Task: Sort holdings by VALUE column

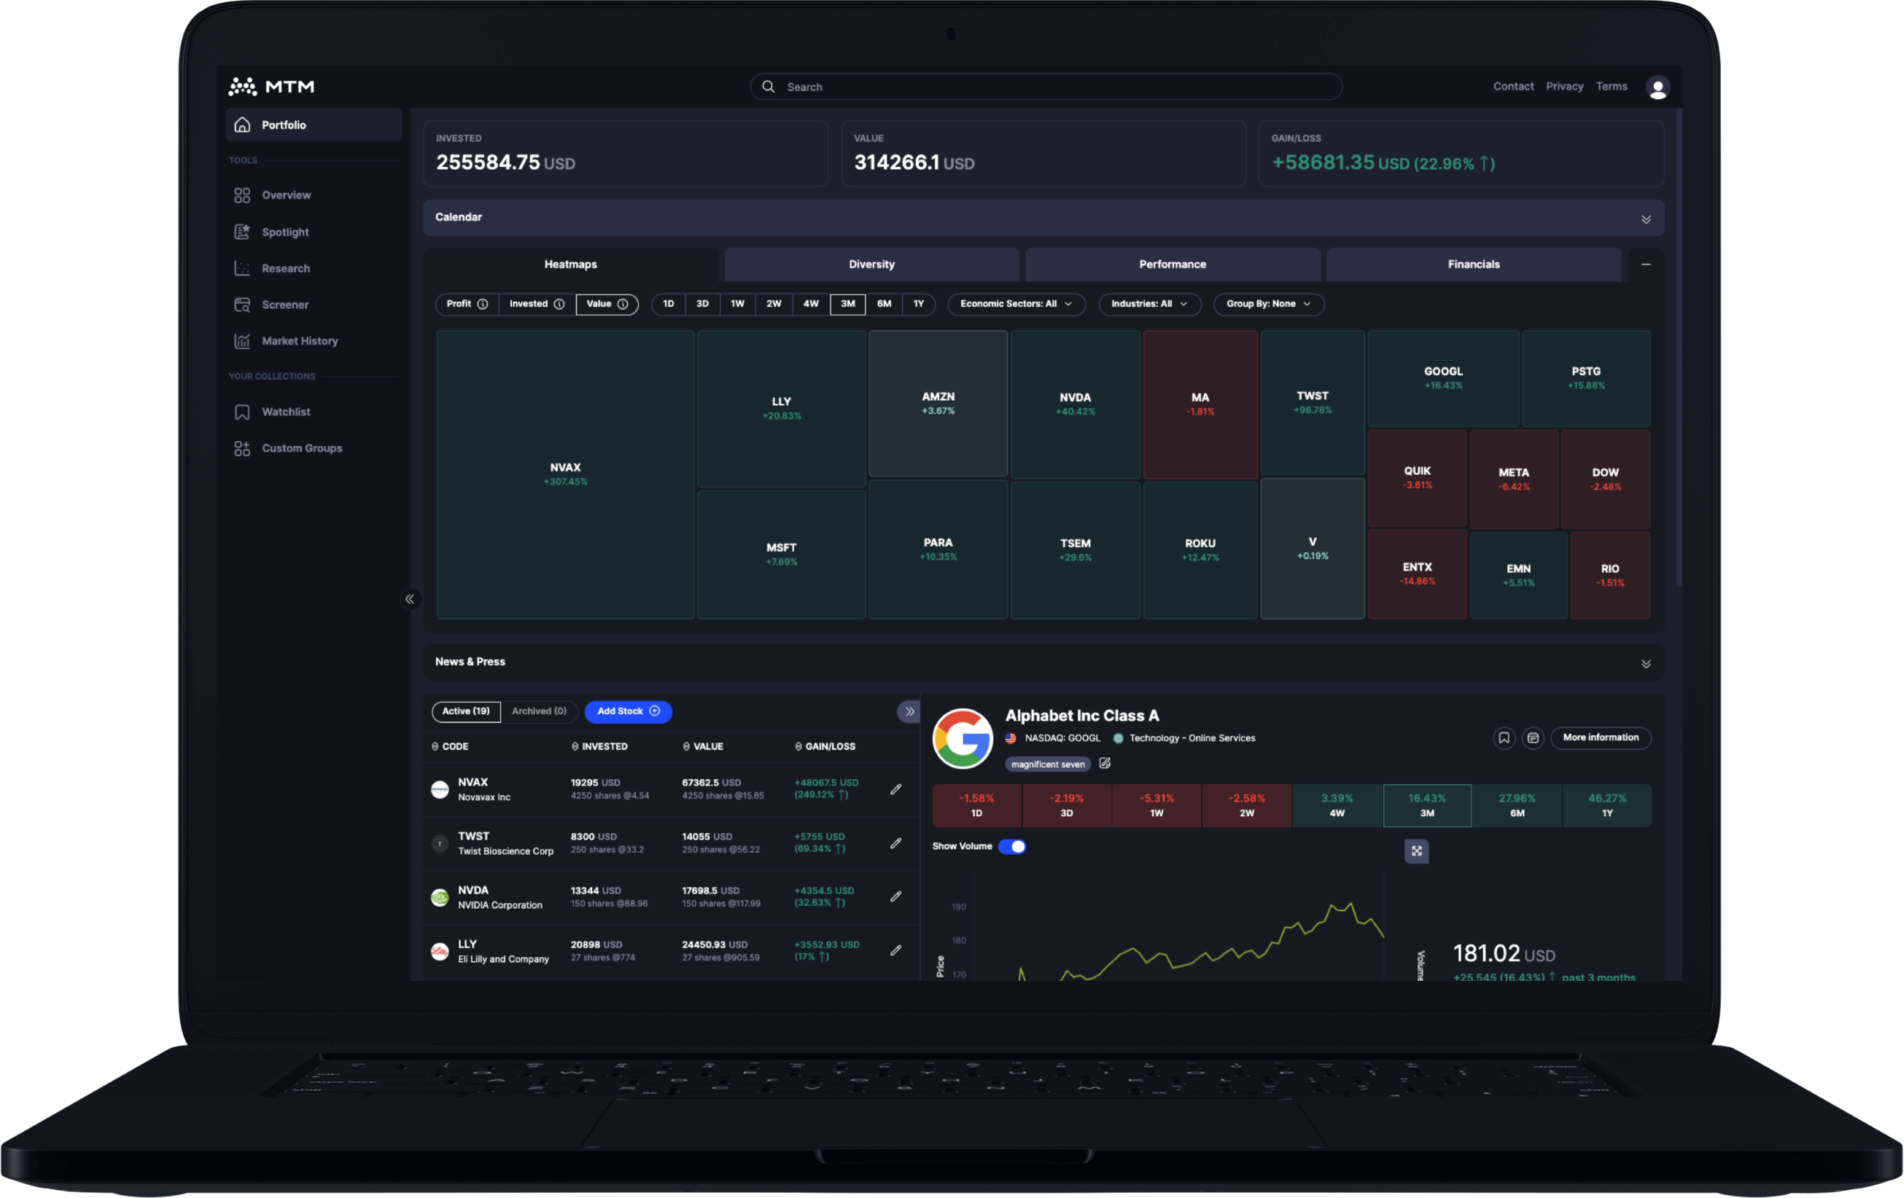Action: pos(702,747)
